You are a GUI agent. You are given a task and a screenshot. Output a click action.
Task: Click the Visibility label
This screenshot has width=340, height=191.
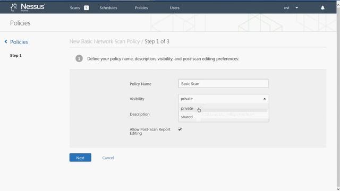137,99
